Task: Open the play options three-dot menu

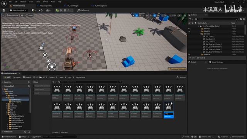Action: coord(72,10)
